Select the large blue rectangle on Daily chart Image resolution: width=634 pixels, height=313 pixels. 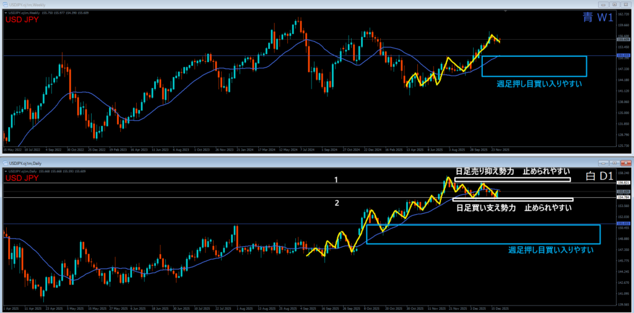pos(483,225)
